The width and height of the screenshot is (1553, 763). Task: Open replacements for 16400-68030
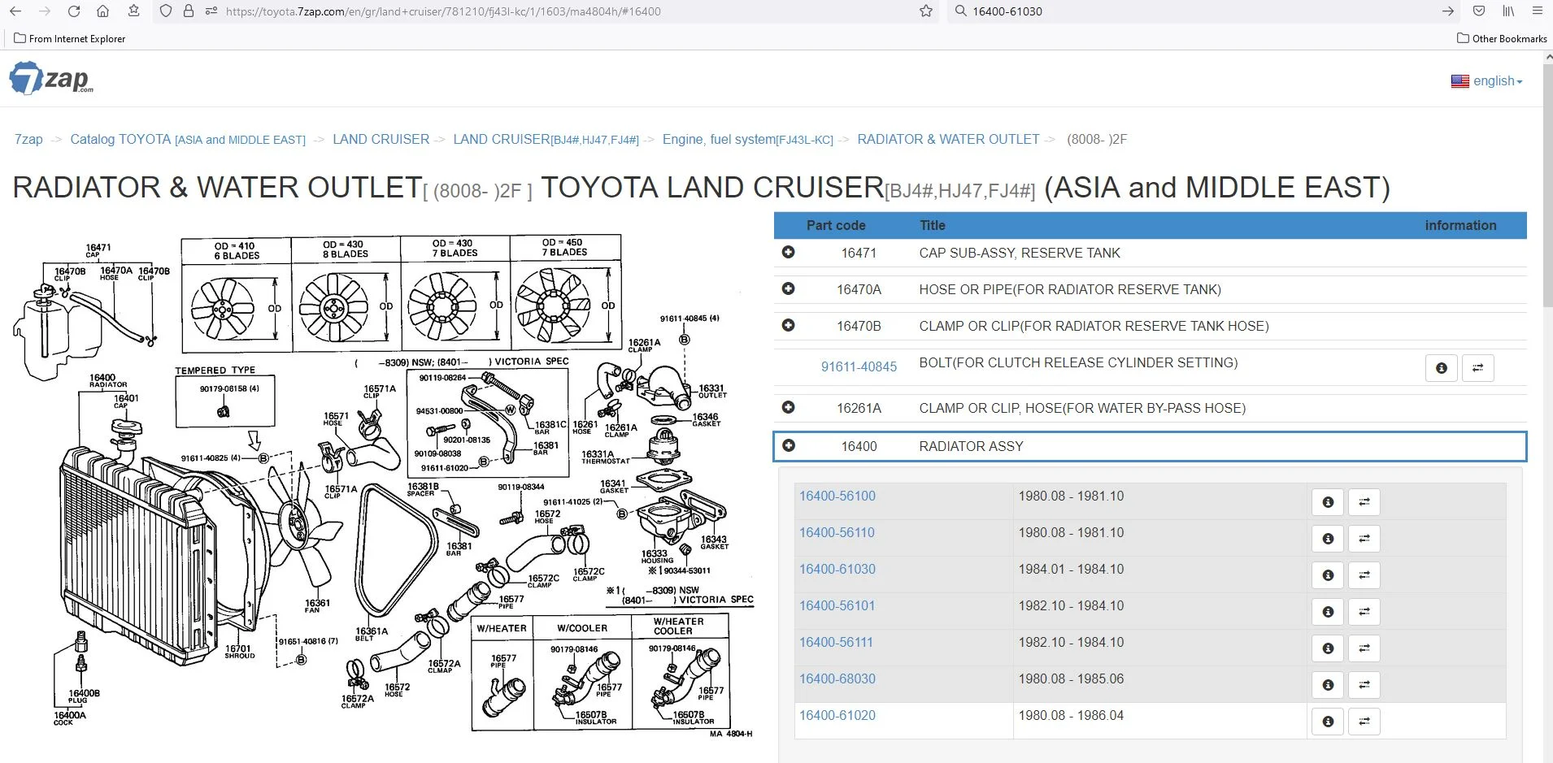[1364, 685]
